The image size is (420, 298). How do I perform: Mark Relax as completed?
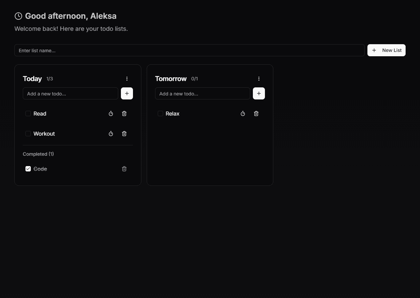(x=160, y=114)
